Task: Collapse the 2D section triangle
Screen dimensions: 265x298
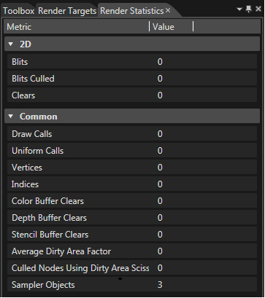Action: click(10, 44)
